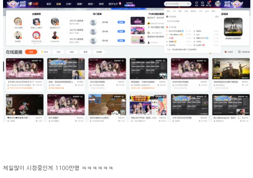This screenshot has width=253, height=178.
Task: Click first blue button beside 2021PCL match
Action: pyautogui.click(x=121, y=22)
